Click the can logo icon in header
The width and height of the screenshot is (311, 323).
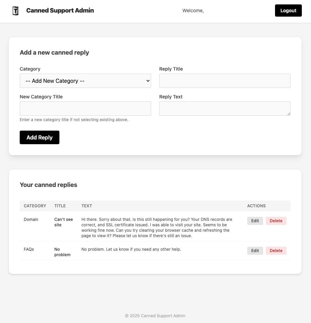15,11
